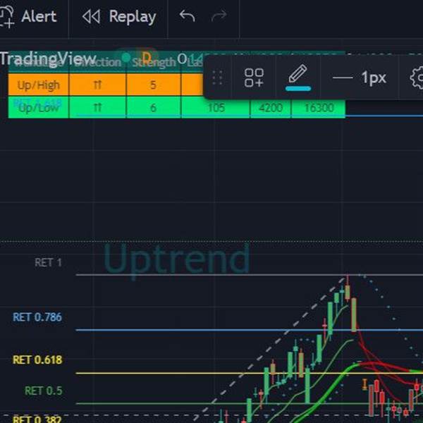Click the Up/High table cell
Image resolution: width=423 pixels, height=423 pixels.
[x=38, y=85]
